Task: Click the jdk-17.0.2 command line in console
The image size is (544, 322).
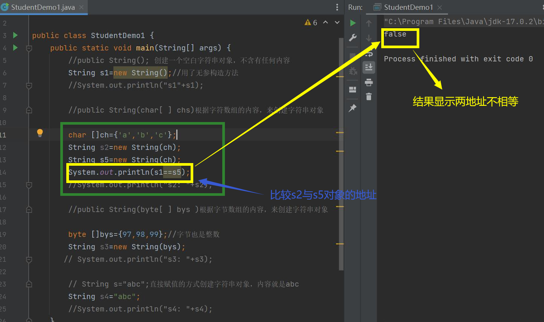Action: click(x=464, y=21)
